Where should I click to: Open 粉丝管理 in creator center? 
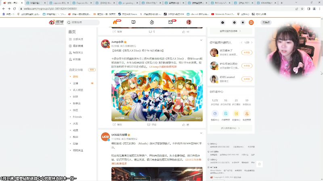247,115
